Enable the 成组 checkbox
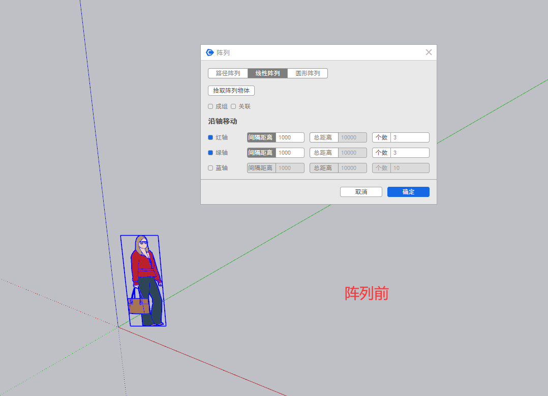Image resolution: width=548 pixels, height=396 pixels. click(x=210, y=106)
